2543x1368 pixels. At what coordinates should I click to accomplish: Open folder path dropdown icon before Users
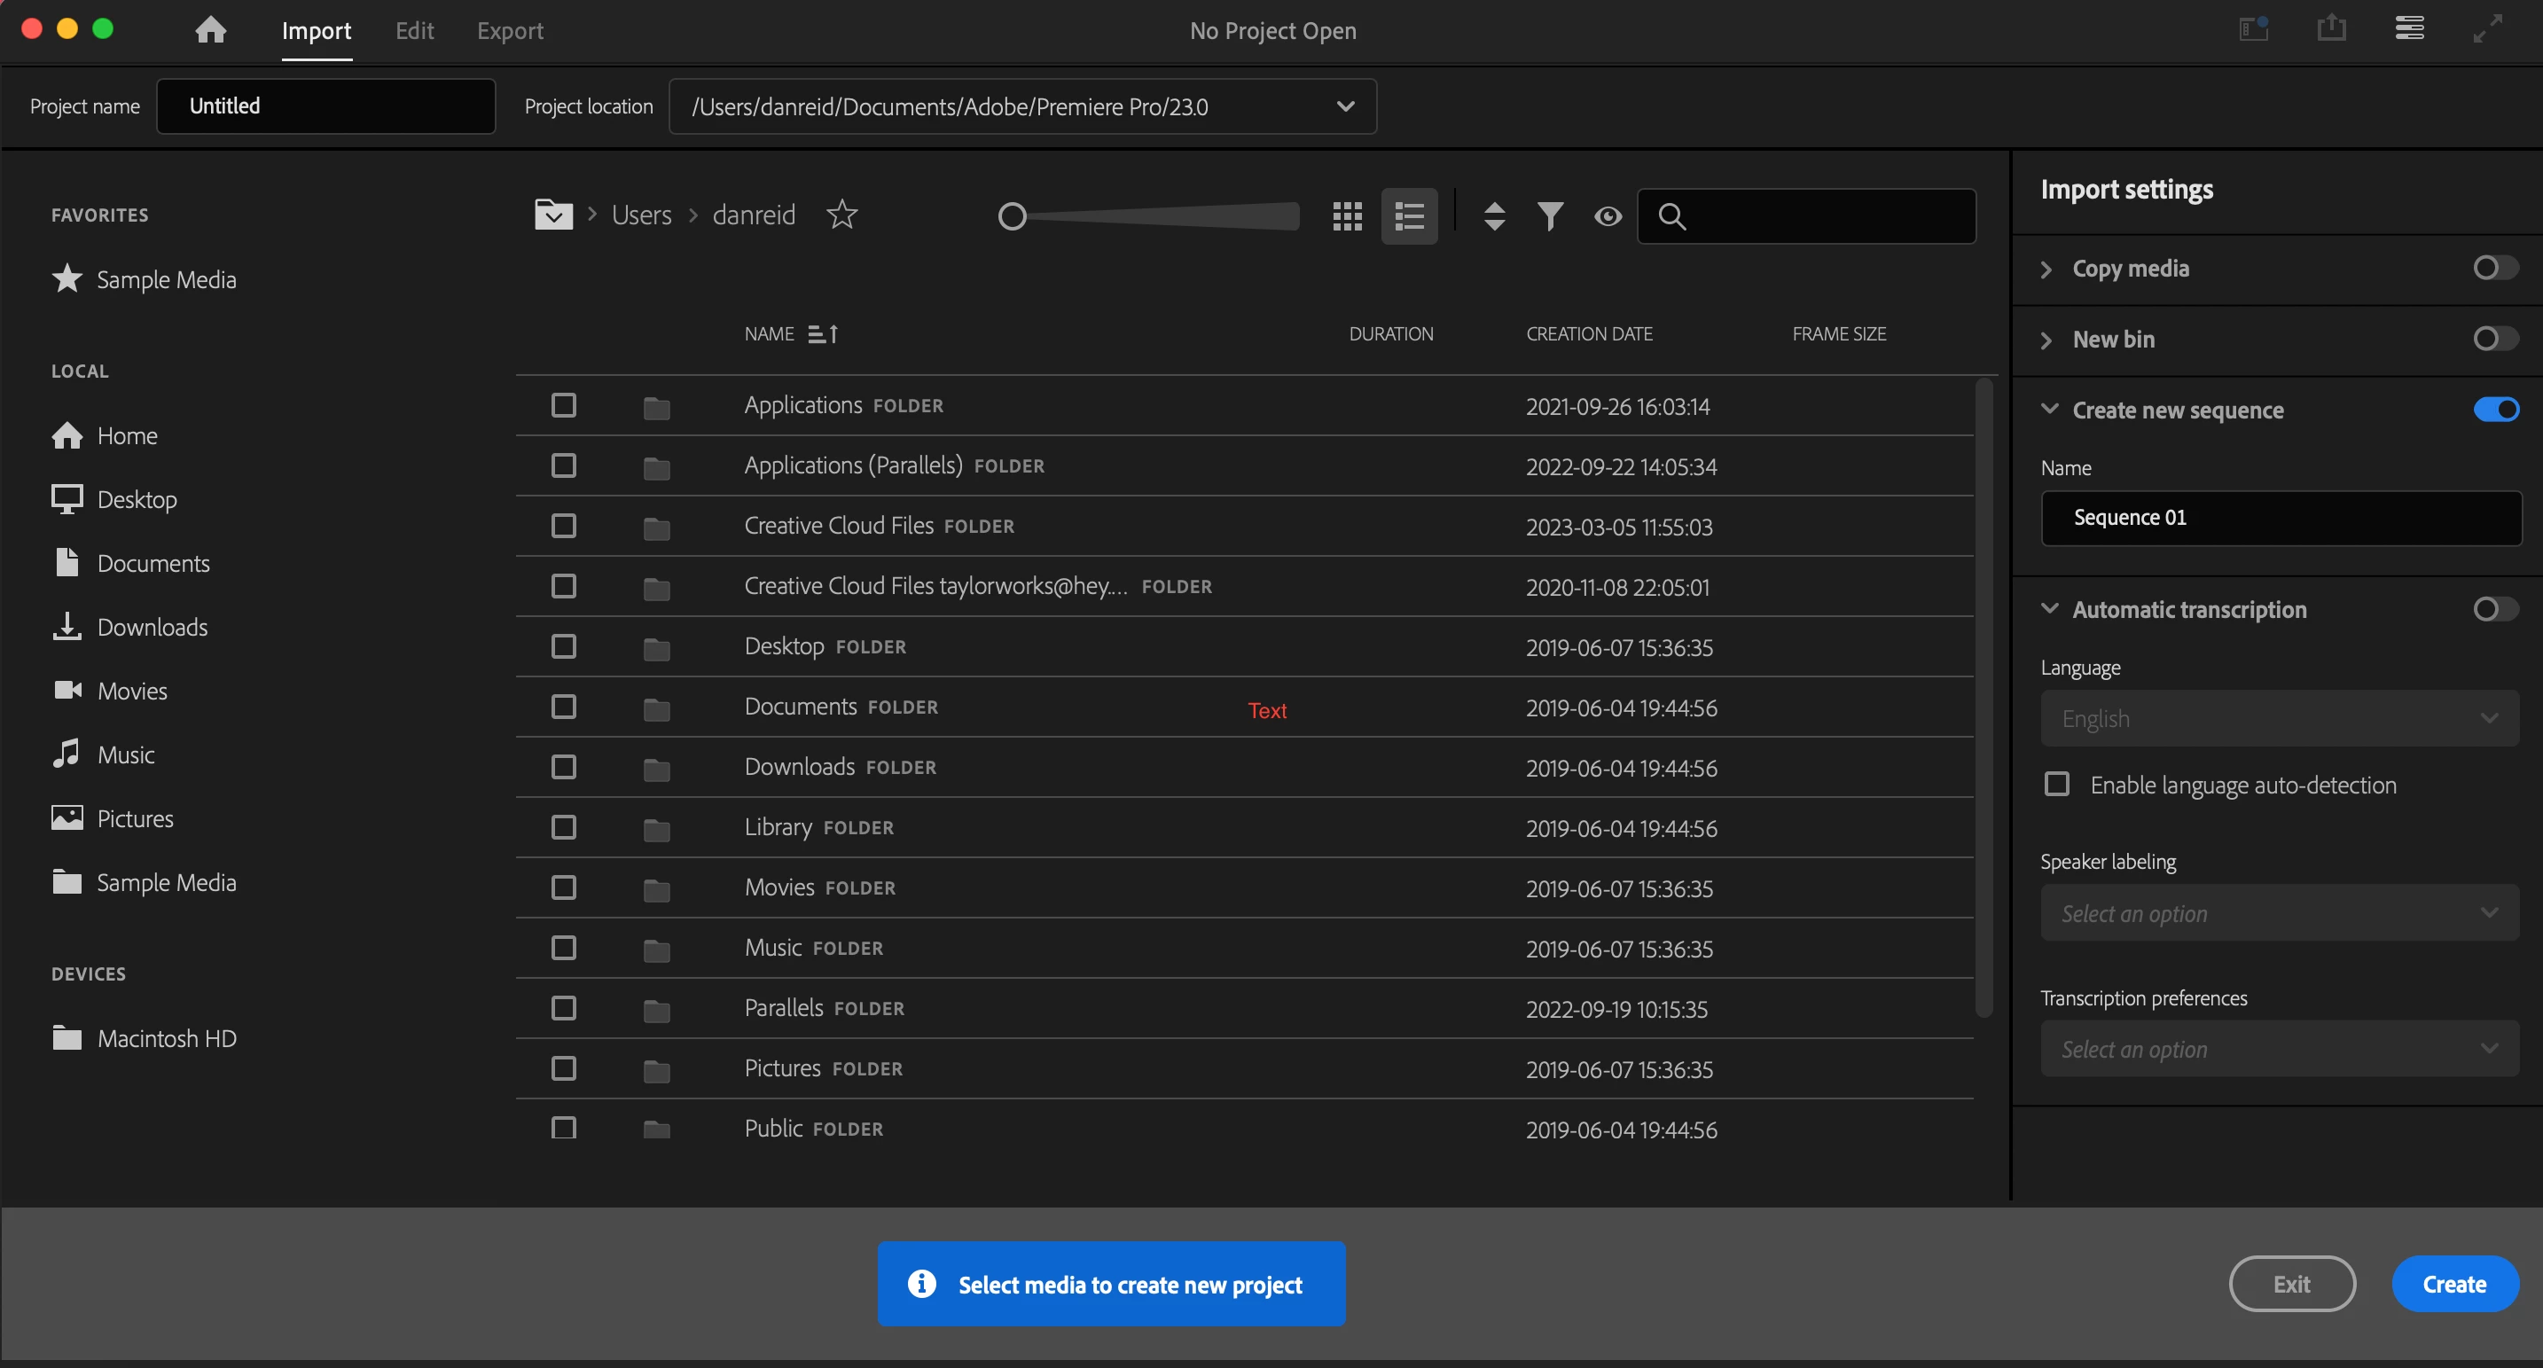(x=552, y=215)
